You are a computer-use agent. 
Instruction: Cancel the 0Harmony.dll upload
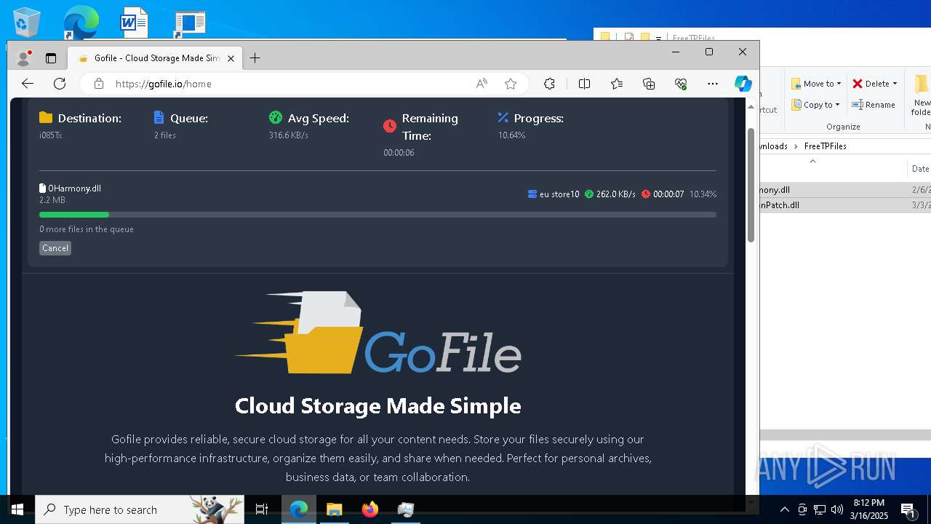(55, 248)
